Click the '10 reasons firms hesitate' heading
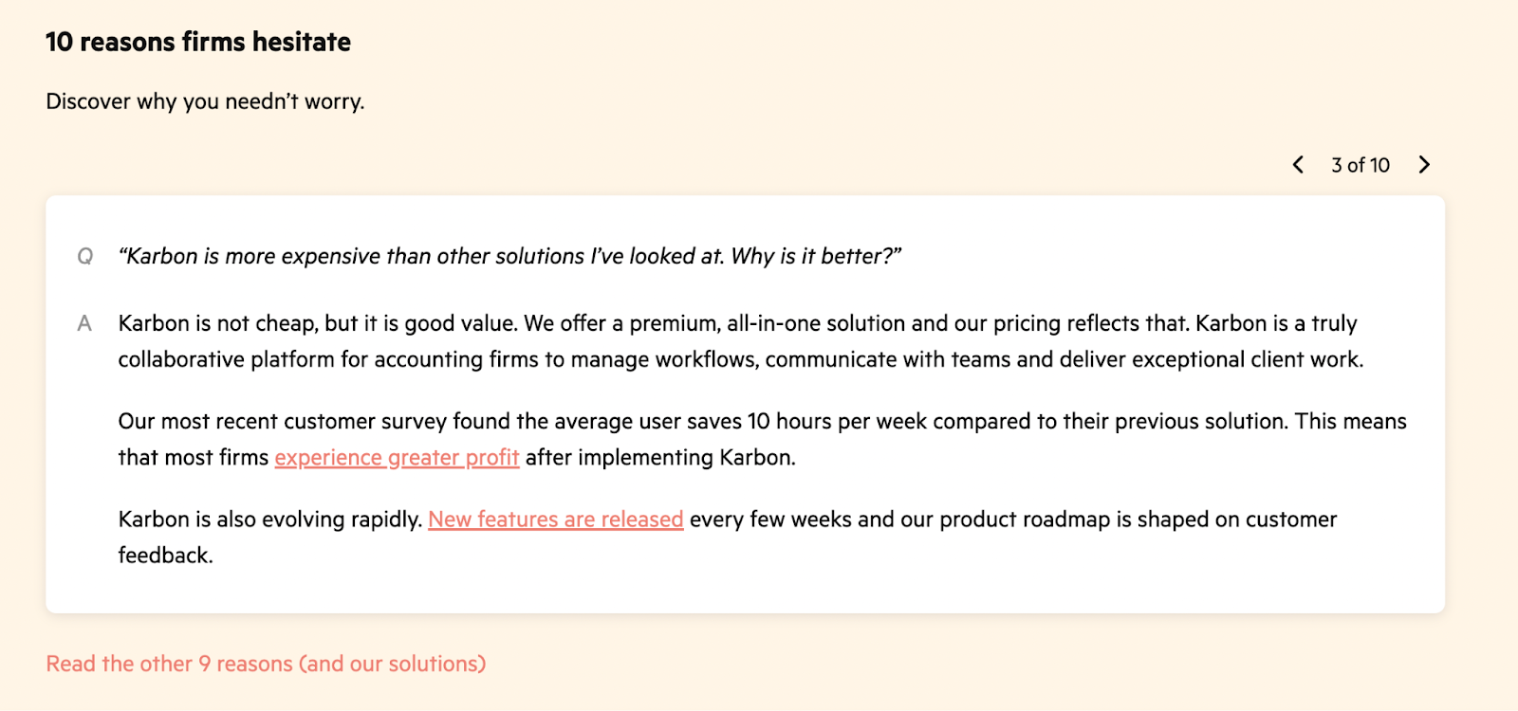Screen dimensions: 1518x711 pyautogui.click(x=198, y=42)
